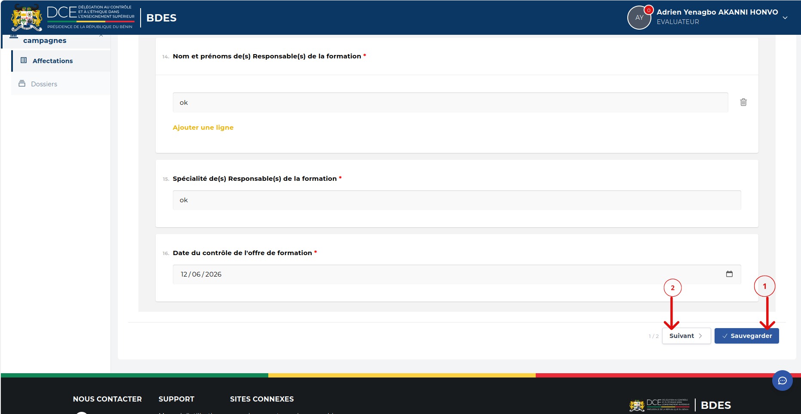Click the footer DCE BDES logo
This screenshot has height=414, width=801.
click(680, 405)
